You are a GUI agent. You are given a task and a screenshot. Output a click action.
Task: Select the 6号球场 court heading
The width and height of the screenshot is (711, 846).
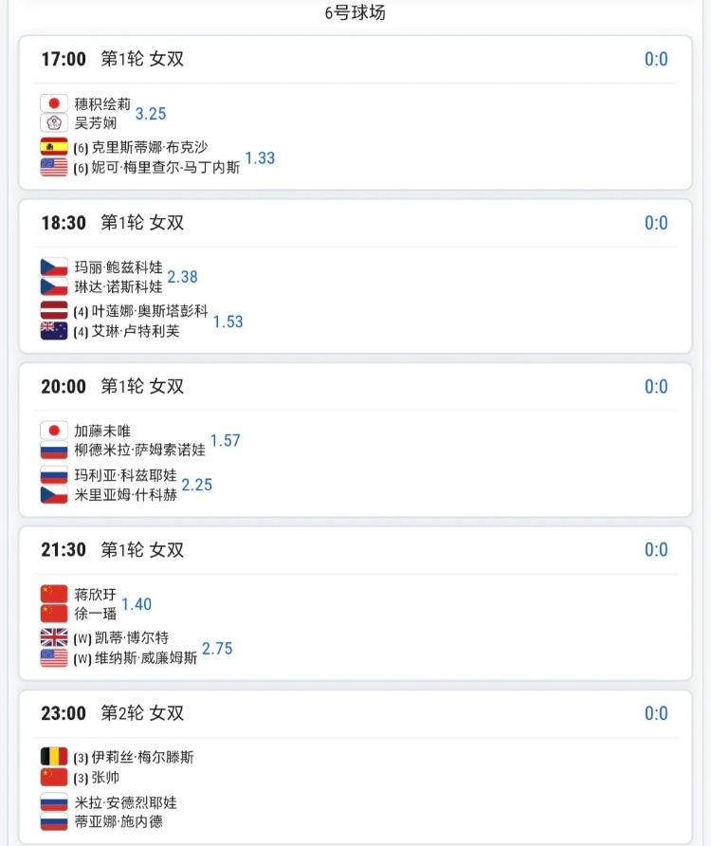coord(355,12)
